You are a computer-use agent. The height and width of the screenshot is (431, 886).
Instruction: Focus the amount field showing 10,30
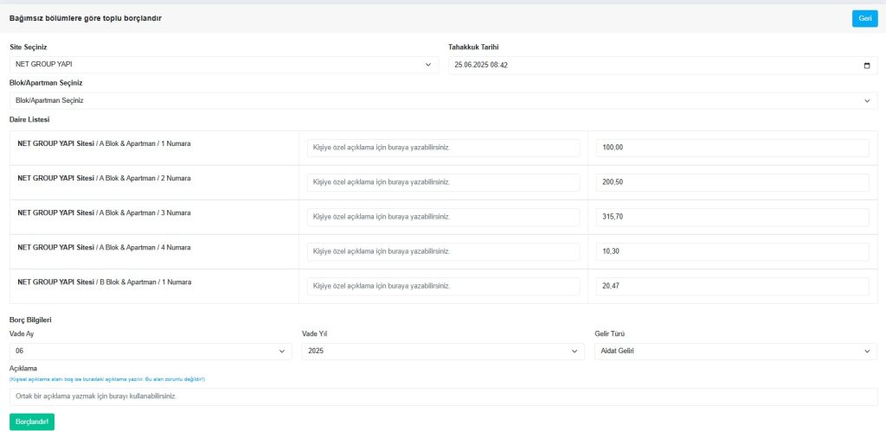pyautogui.click(x=732, y=251)
